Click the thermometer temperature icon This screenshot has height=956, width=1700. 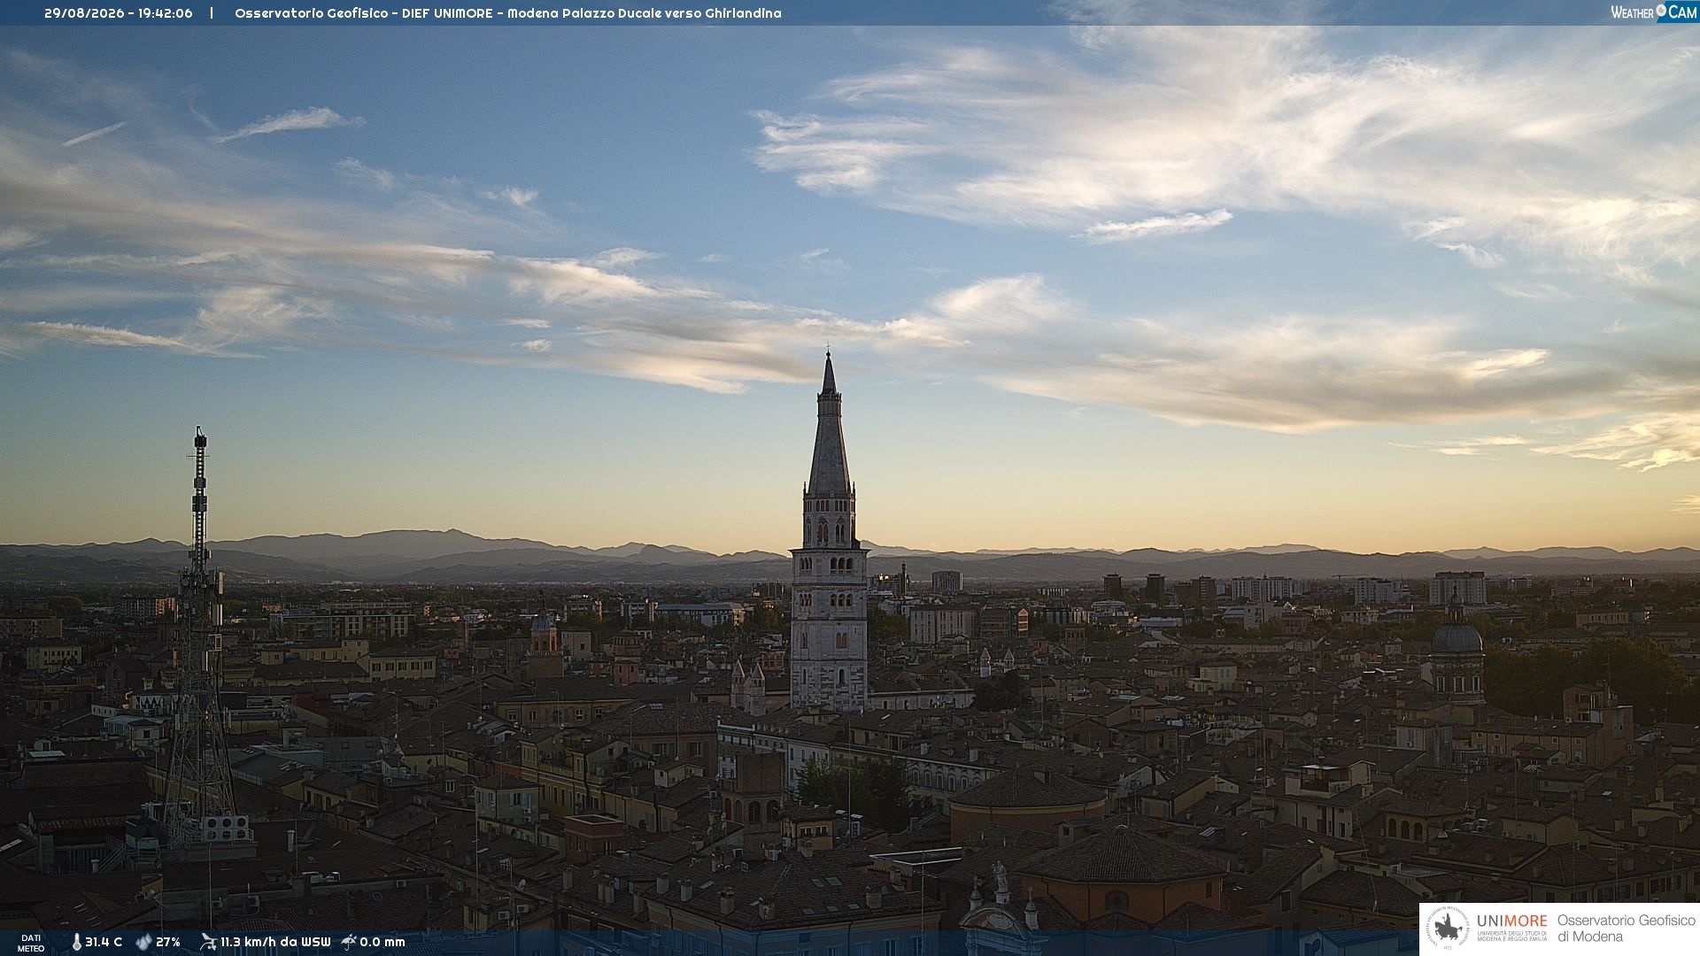[77, 943]
